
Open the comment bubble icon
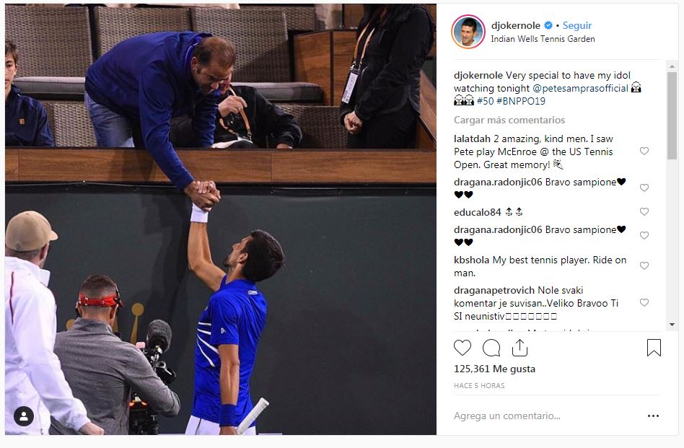pyautogui.click(x=491, y=348)
